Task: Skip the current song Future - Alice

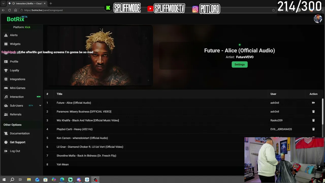Action: click(313, 103)
